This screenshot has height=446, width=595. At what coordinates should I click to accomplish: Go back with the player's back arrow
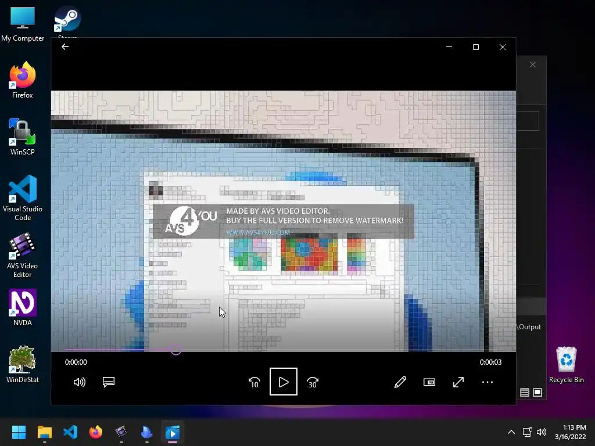65,46
